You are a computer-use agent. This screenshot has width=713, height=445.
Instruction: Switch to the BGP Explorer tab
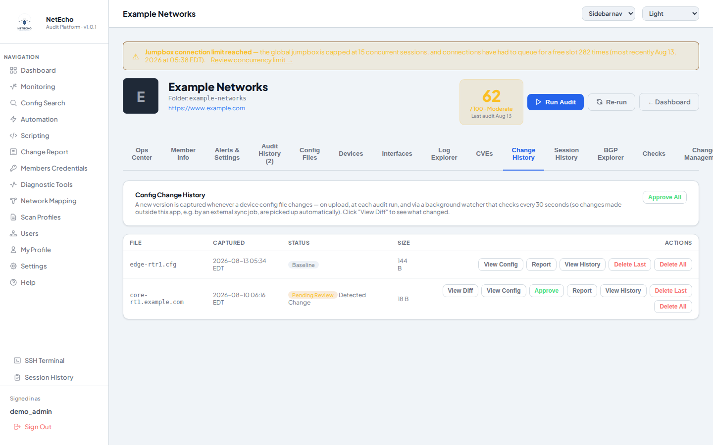tap(611, 154)
